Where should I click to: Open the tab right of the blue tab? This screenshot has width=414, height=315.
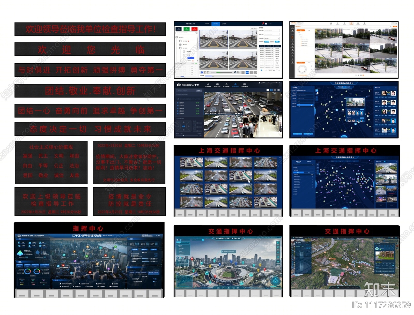point(224,24)
